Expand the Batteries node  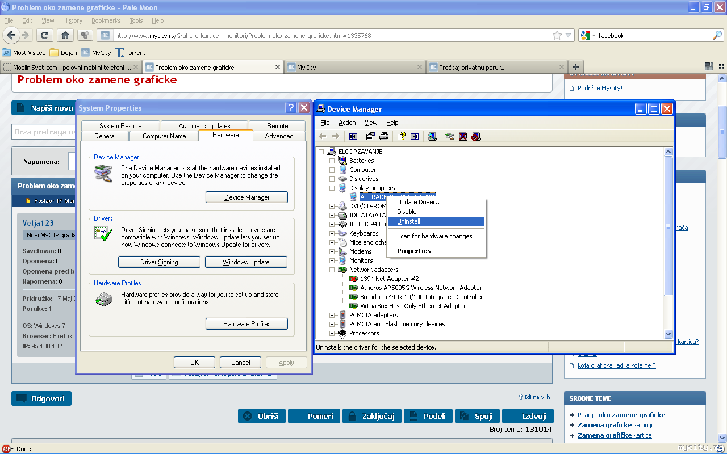point(332,161)
